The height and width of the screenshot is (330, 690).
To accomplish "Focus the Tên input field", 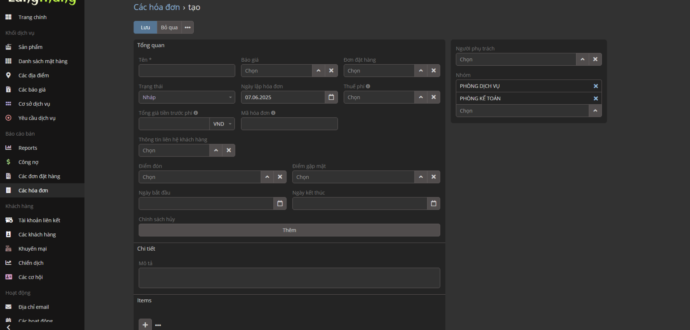I will 186,71.
